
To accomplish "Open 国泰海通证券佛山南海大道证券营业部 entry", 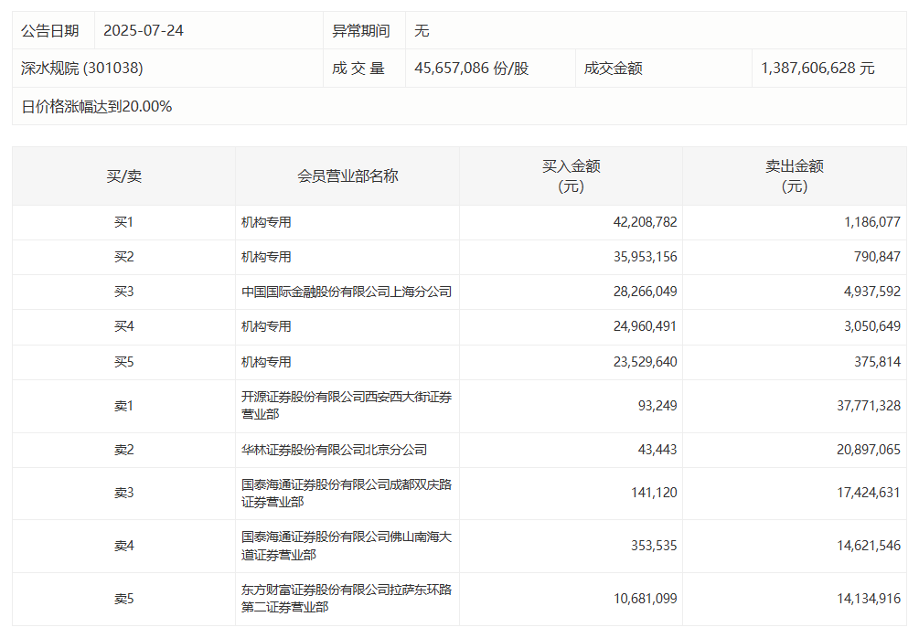I will [x=346, y=546].
